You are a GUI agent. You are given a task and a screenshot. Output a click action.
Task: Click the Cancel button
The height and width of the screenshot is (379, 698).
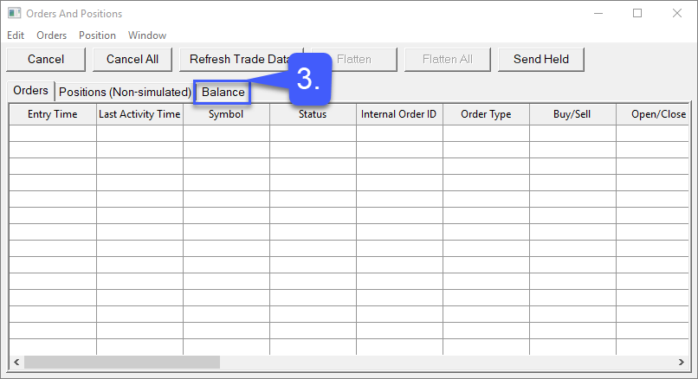point(46,59)
